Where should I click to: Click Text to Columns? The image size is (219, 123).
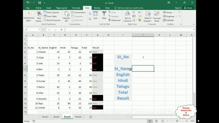[x=127, y=17]
